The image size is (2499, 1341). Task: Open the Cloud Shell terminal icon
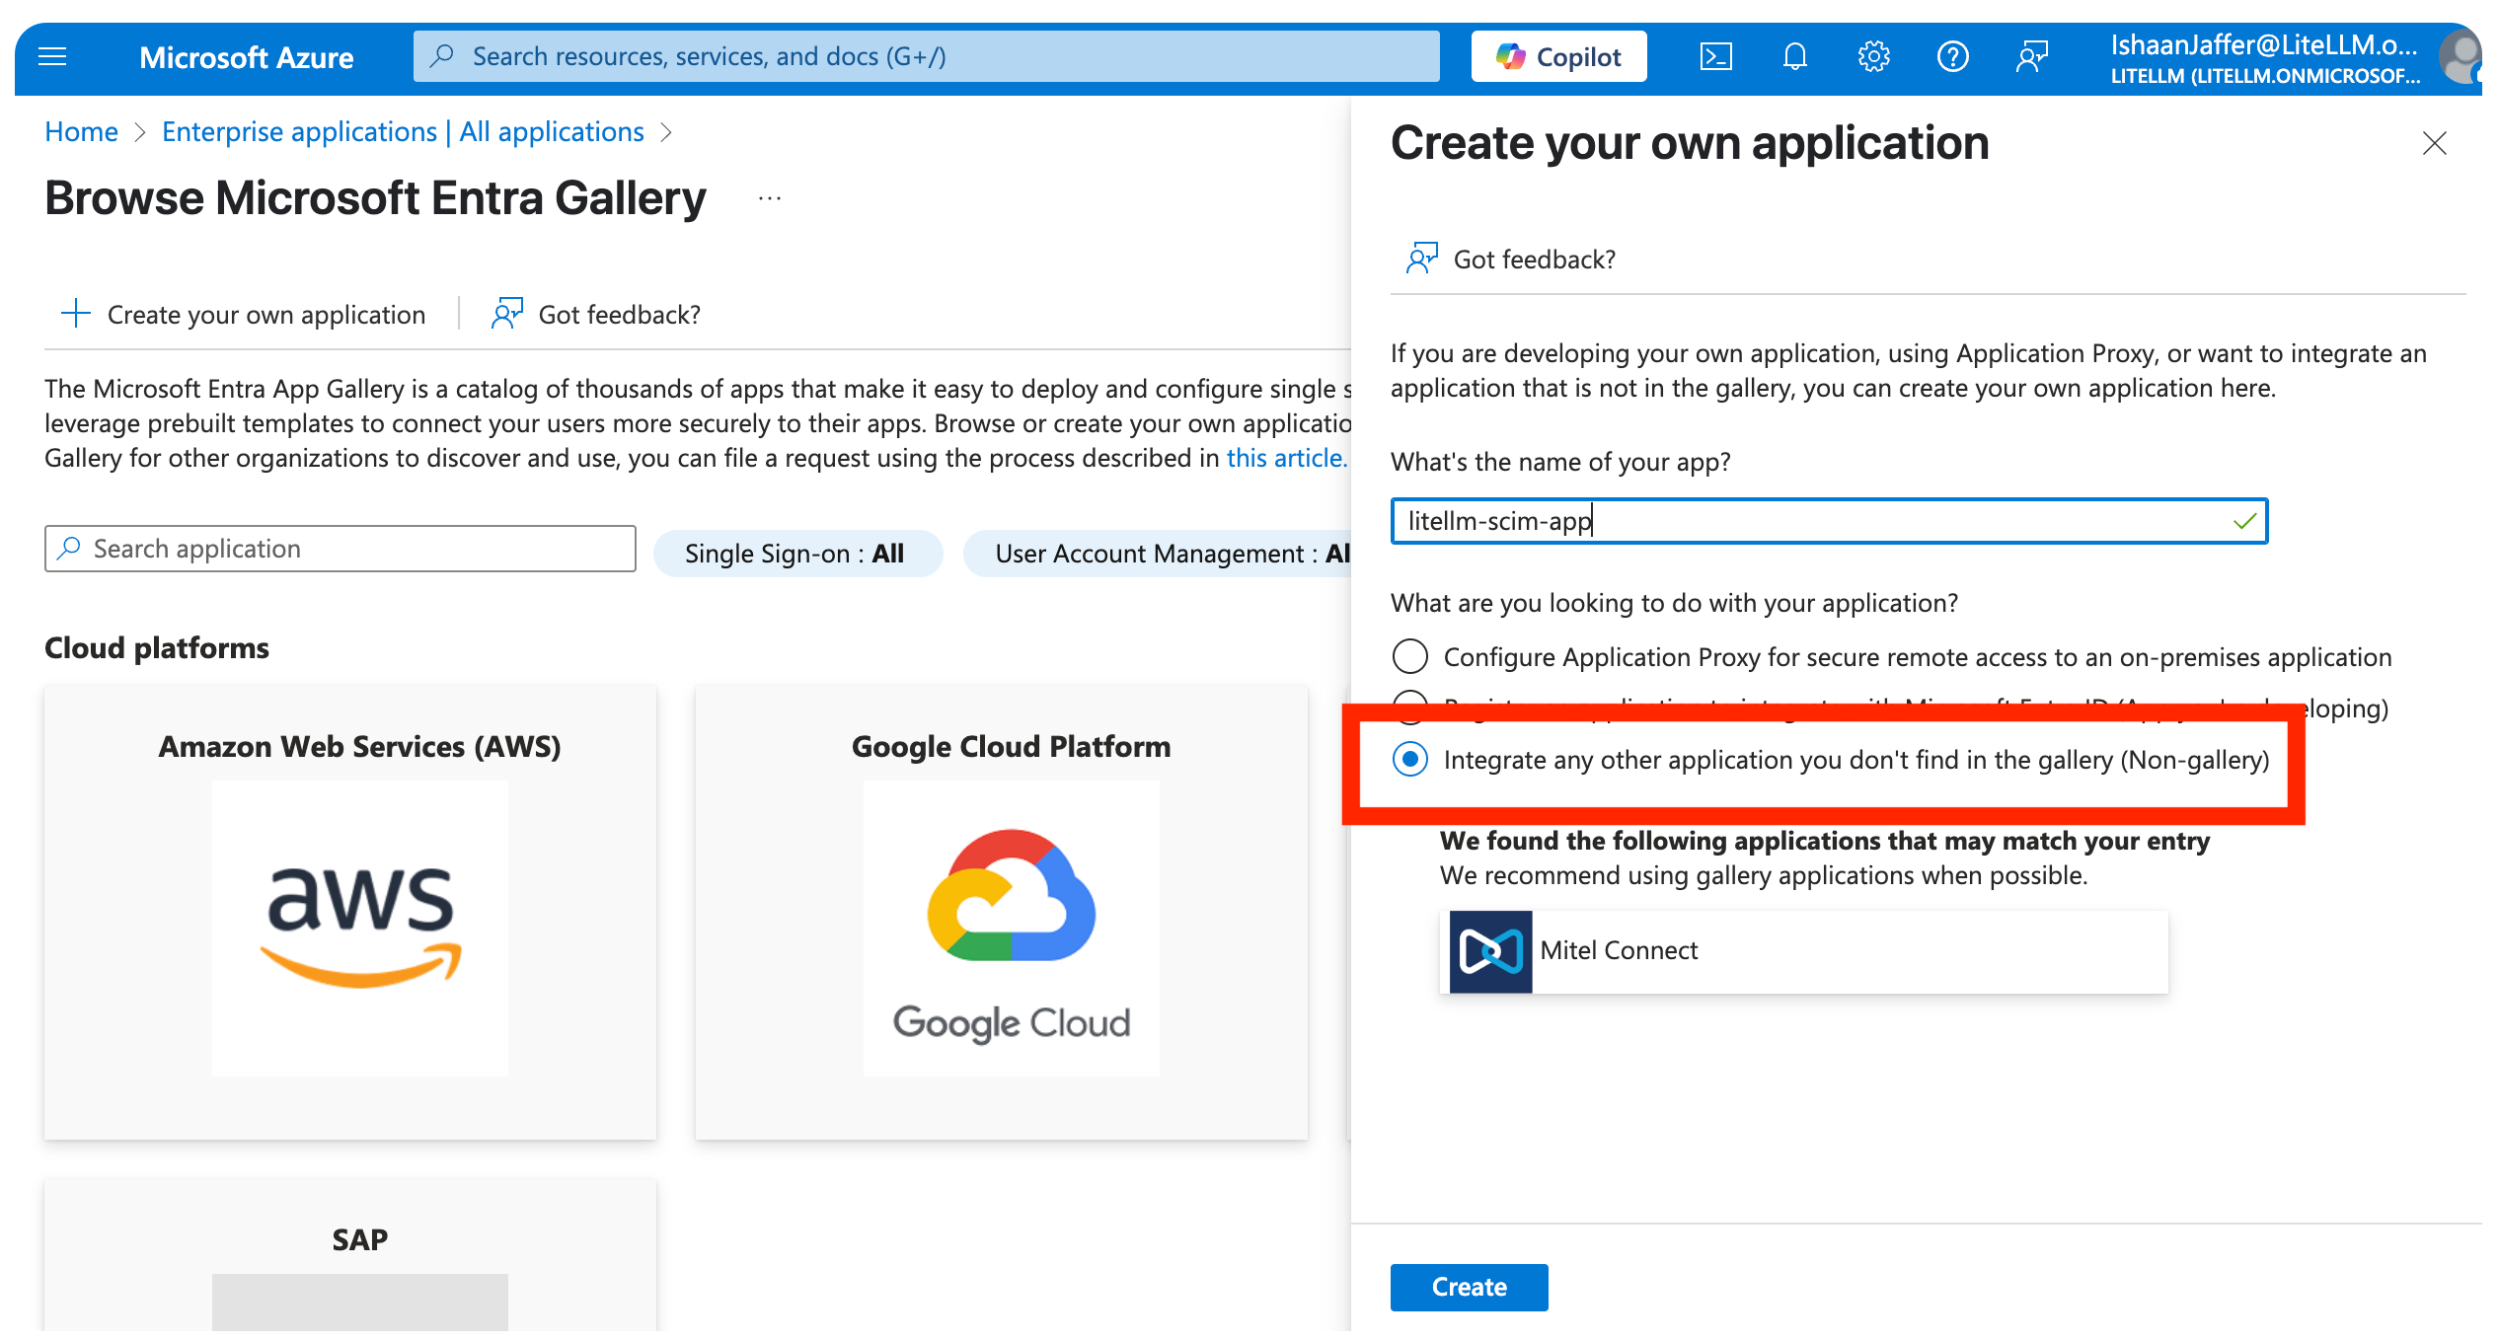tap(1715, 57)
